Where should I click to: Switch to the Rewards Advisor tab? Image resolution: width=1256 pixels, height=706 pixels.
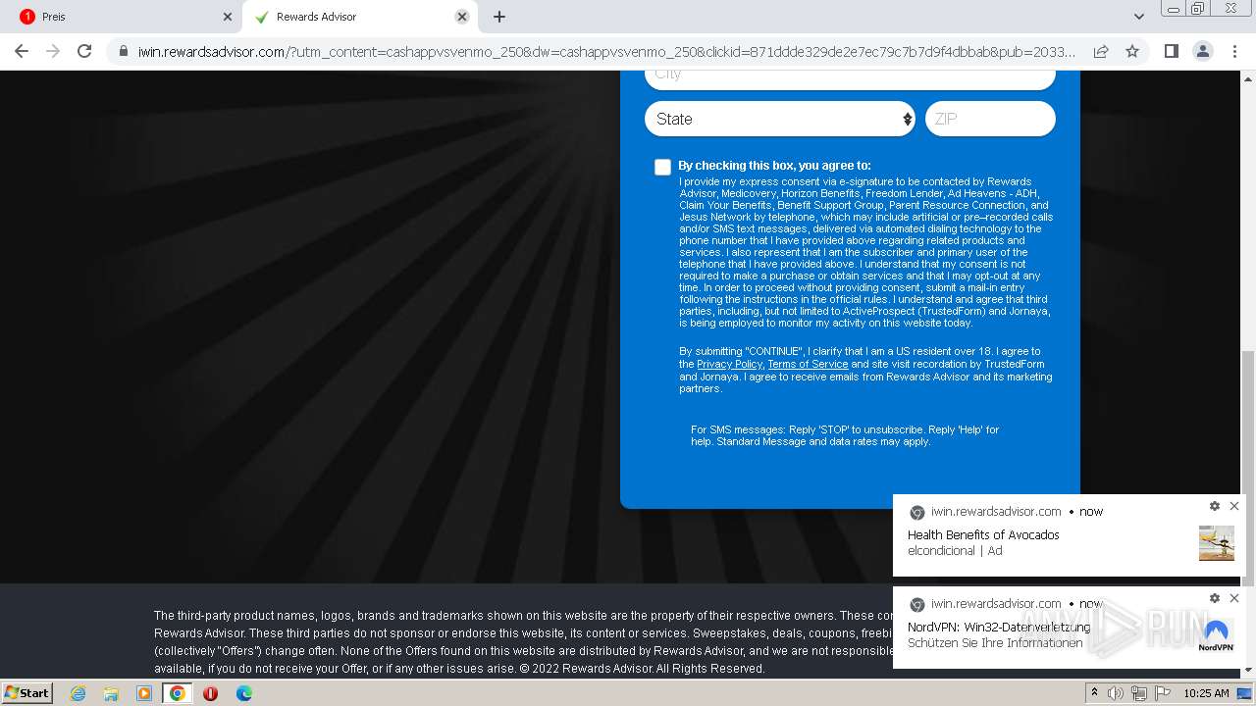tap(359, 17)
